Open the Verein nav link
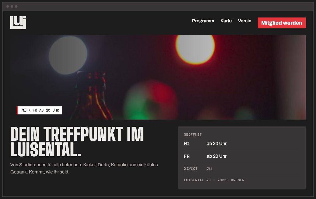 click(x=244, y=21)
